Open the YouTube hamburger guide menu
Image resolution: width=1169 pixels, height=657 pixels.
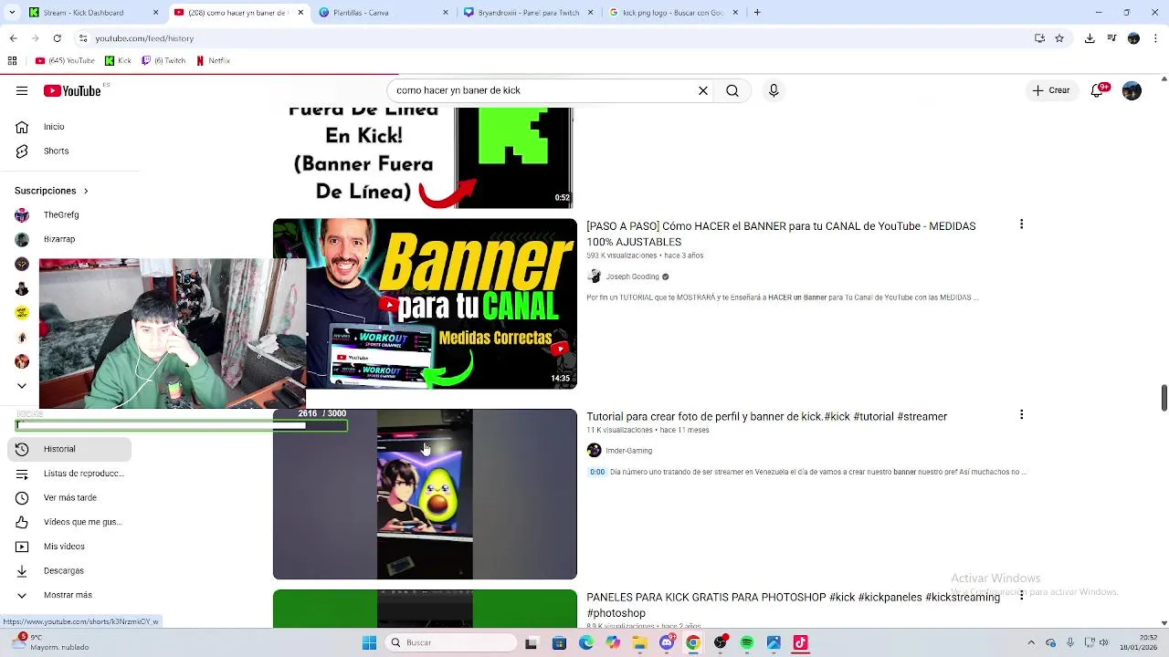pyautogui.click(x=22, y=90)
